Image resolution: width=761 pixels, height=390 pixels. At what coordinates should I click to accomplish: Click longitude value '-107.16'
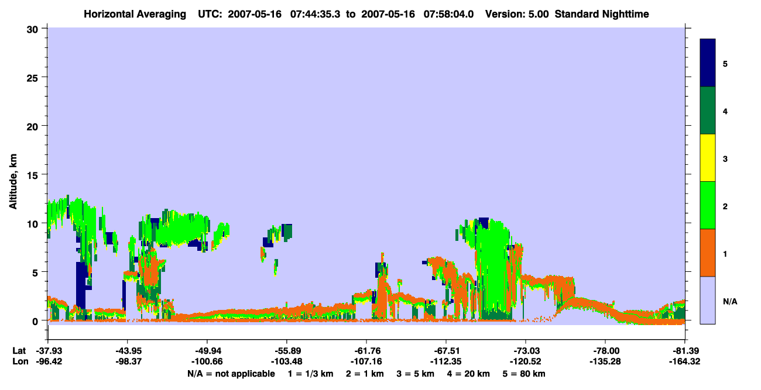tap(366, 361)
